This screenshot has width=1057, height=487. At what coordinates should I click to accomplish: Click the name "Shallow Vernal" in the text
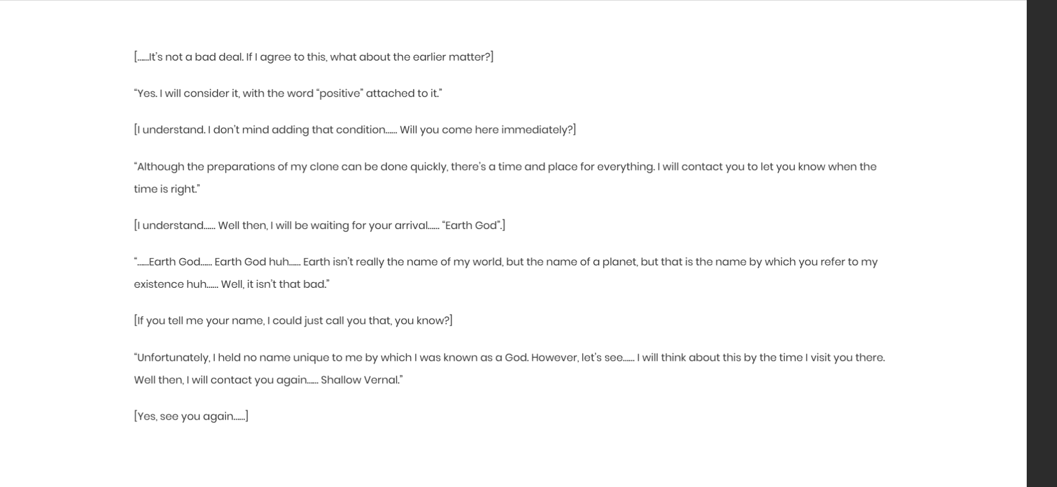[359, 380]
